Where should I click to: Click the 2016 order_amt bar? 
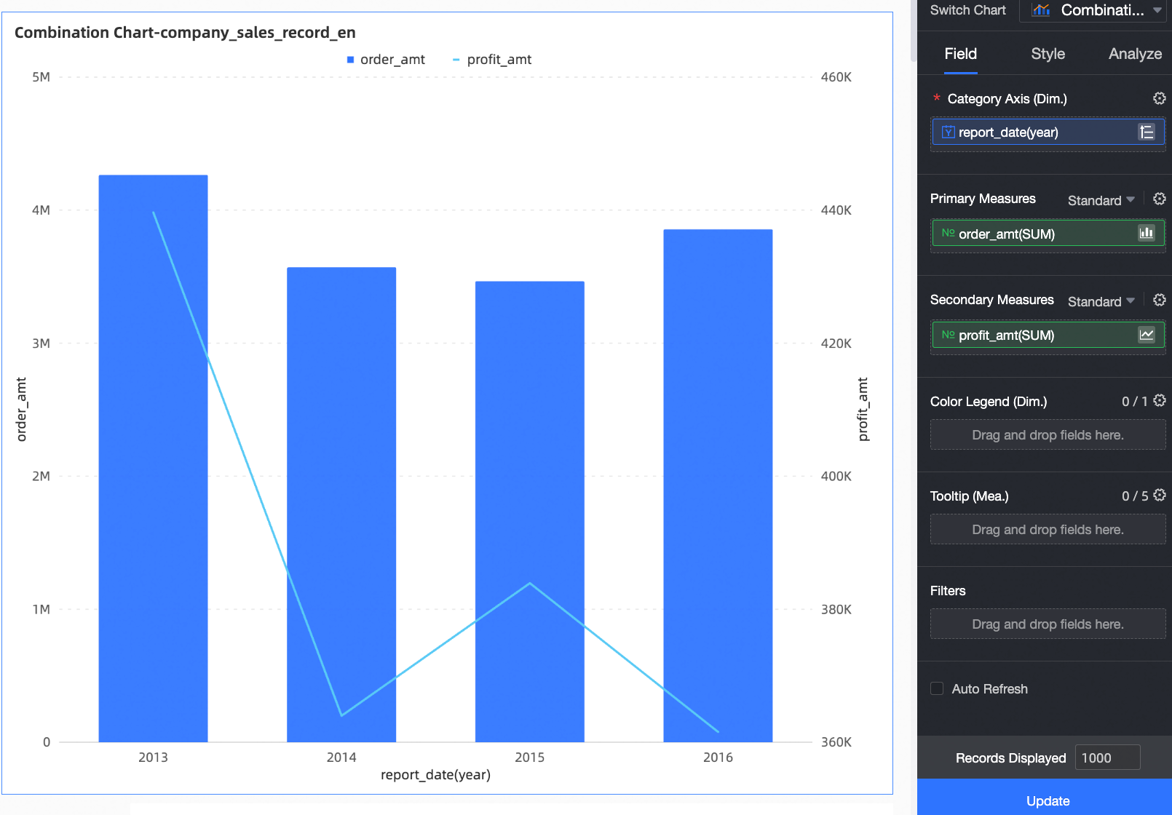click(x=718, y=485)
